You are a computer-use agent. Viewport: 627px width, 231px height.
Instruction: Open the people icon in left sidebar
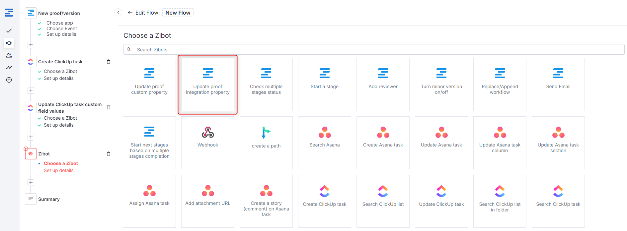tap(9, 55)
